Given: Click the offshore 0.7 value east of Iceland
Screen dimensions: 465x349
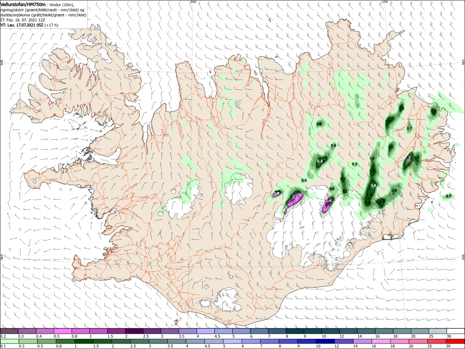Looking at the screenshot, I should click(449, 196).
